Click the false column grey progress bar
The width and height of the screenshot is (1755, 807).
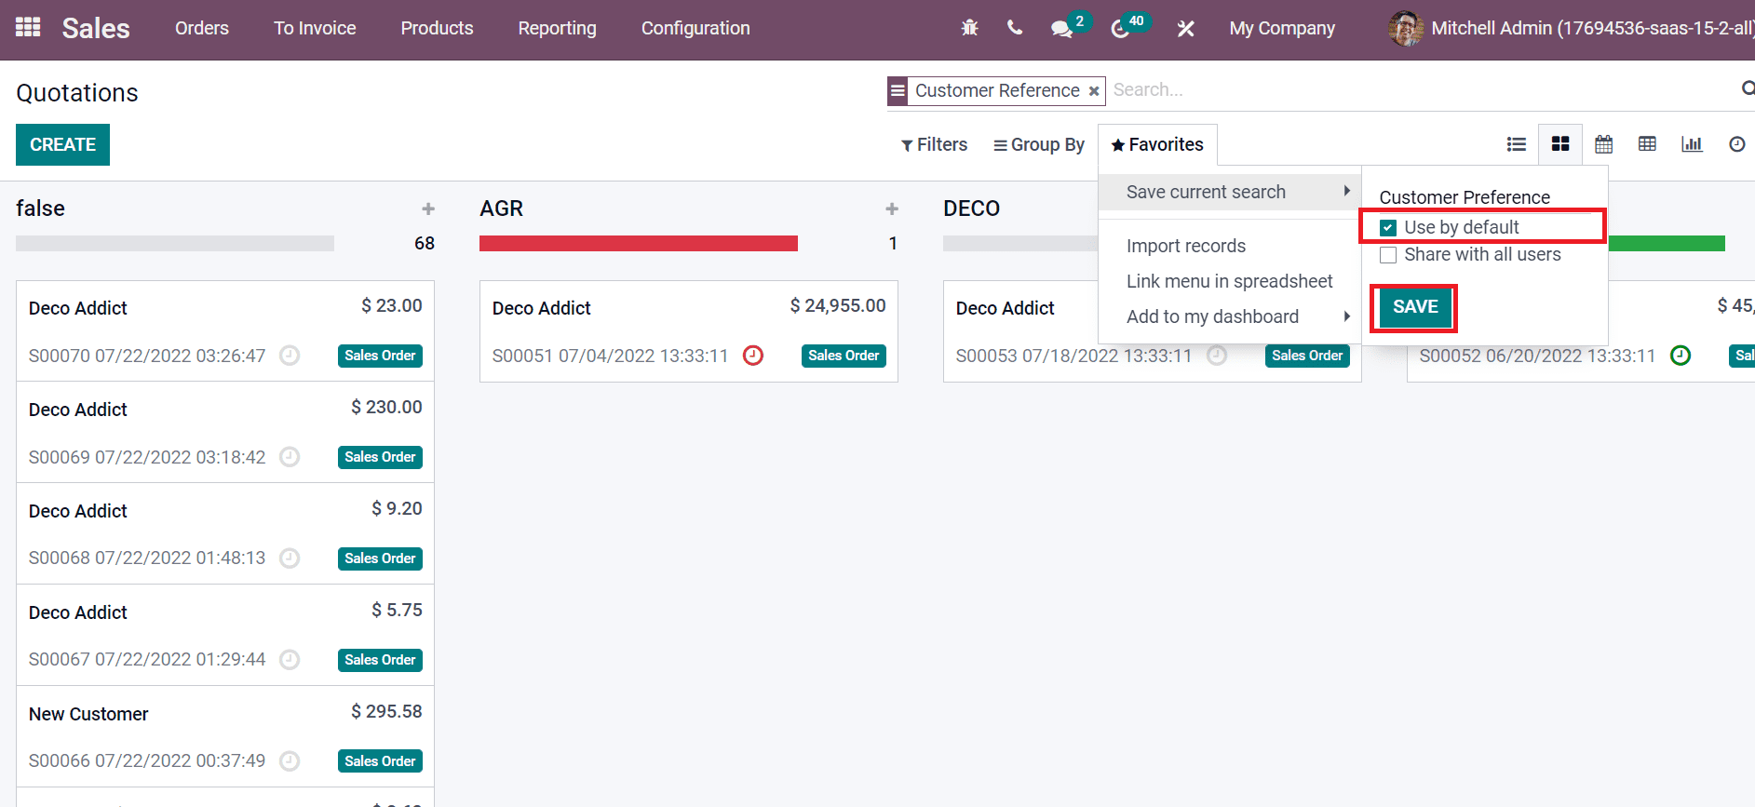175,243
